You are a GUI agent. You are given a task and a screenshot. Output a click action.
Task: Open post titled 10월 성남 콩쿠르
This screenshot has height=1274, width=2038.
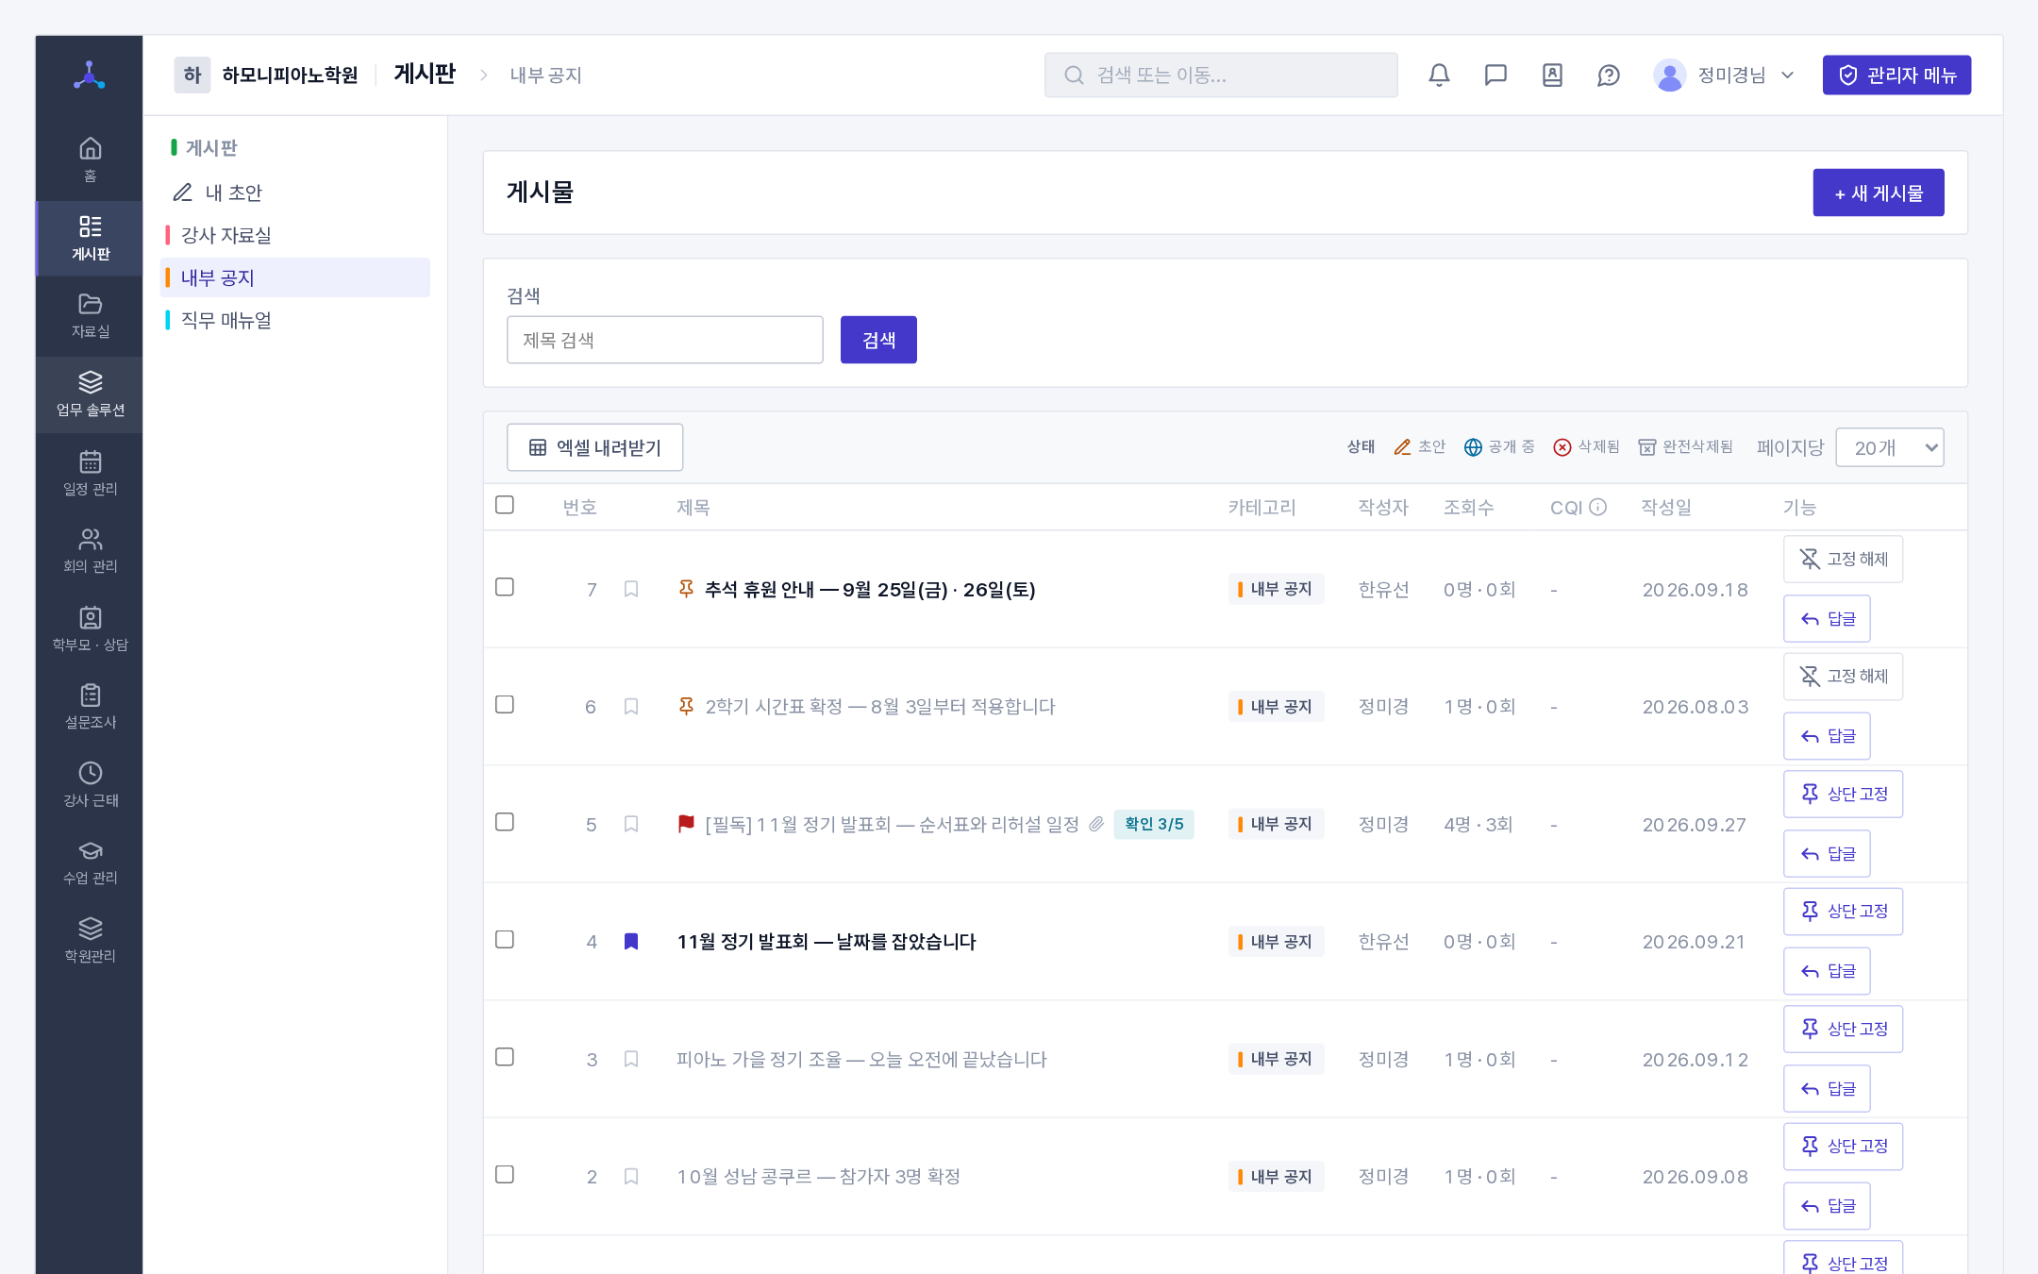(x=818, y=1177)
